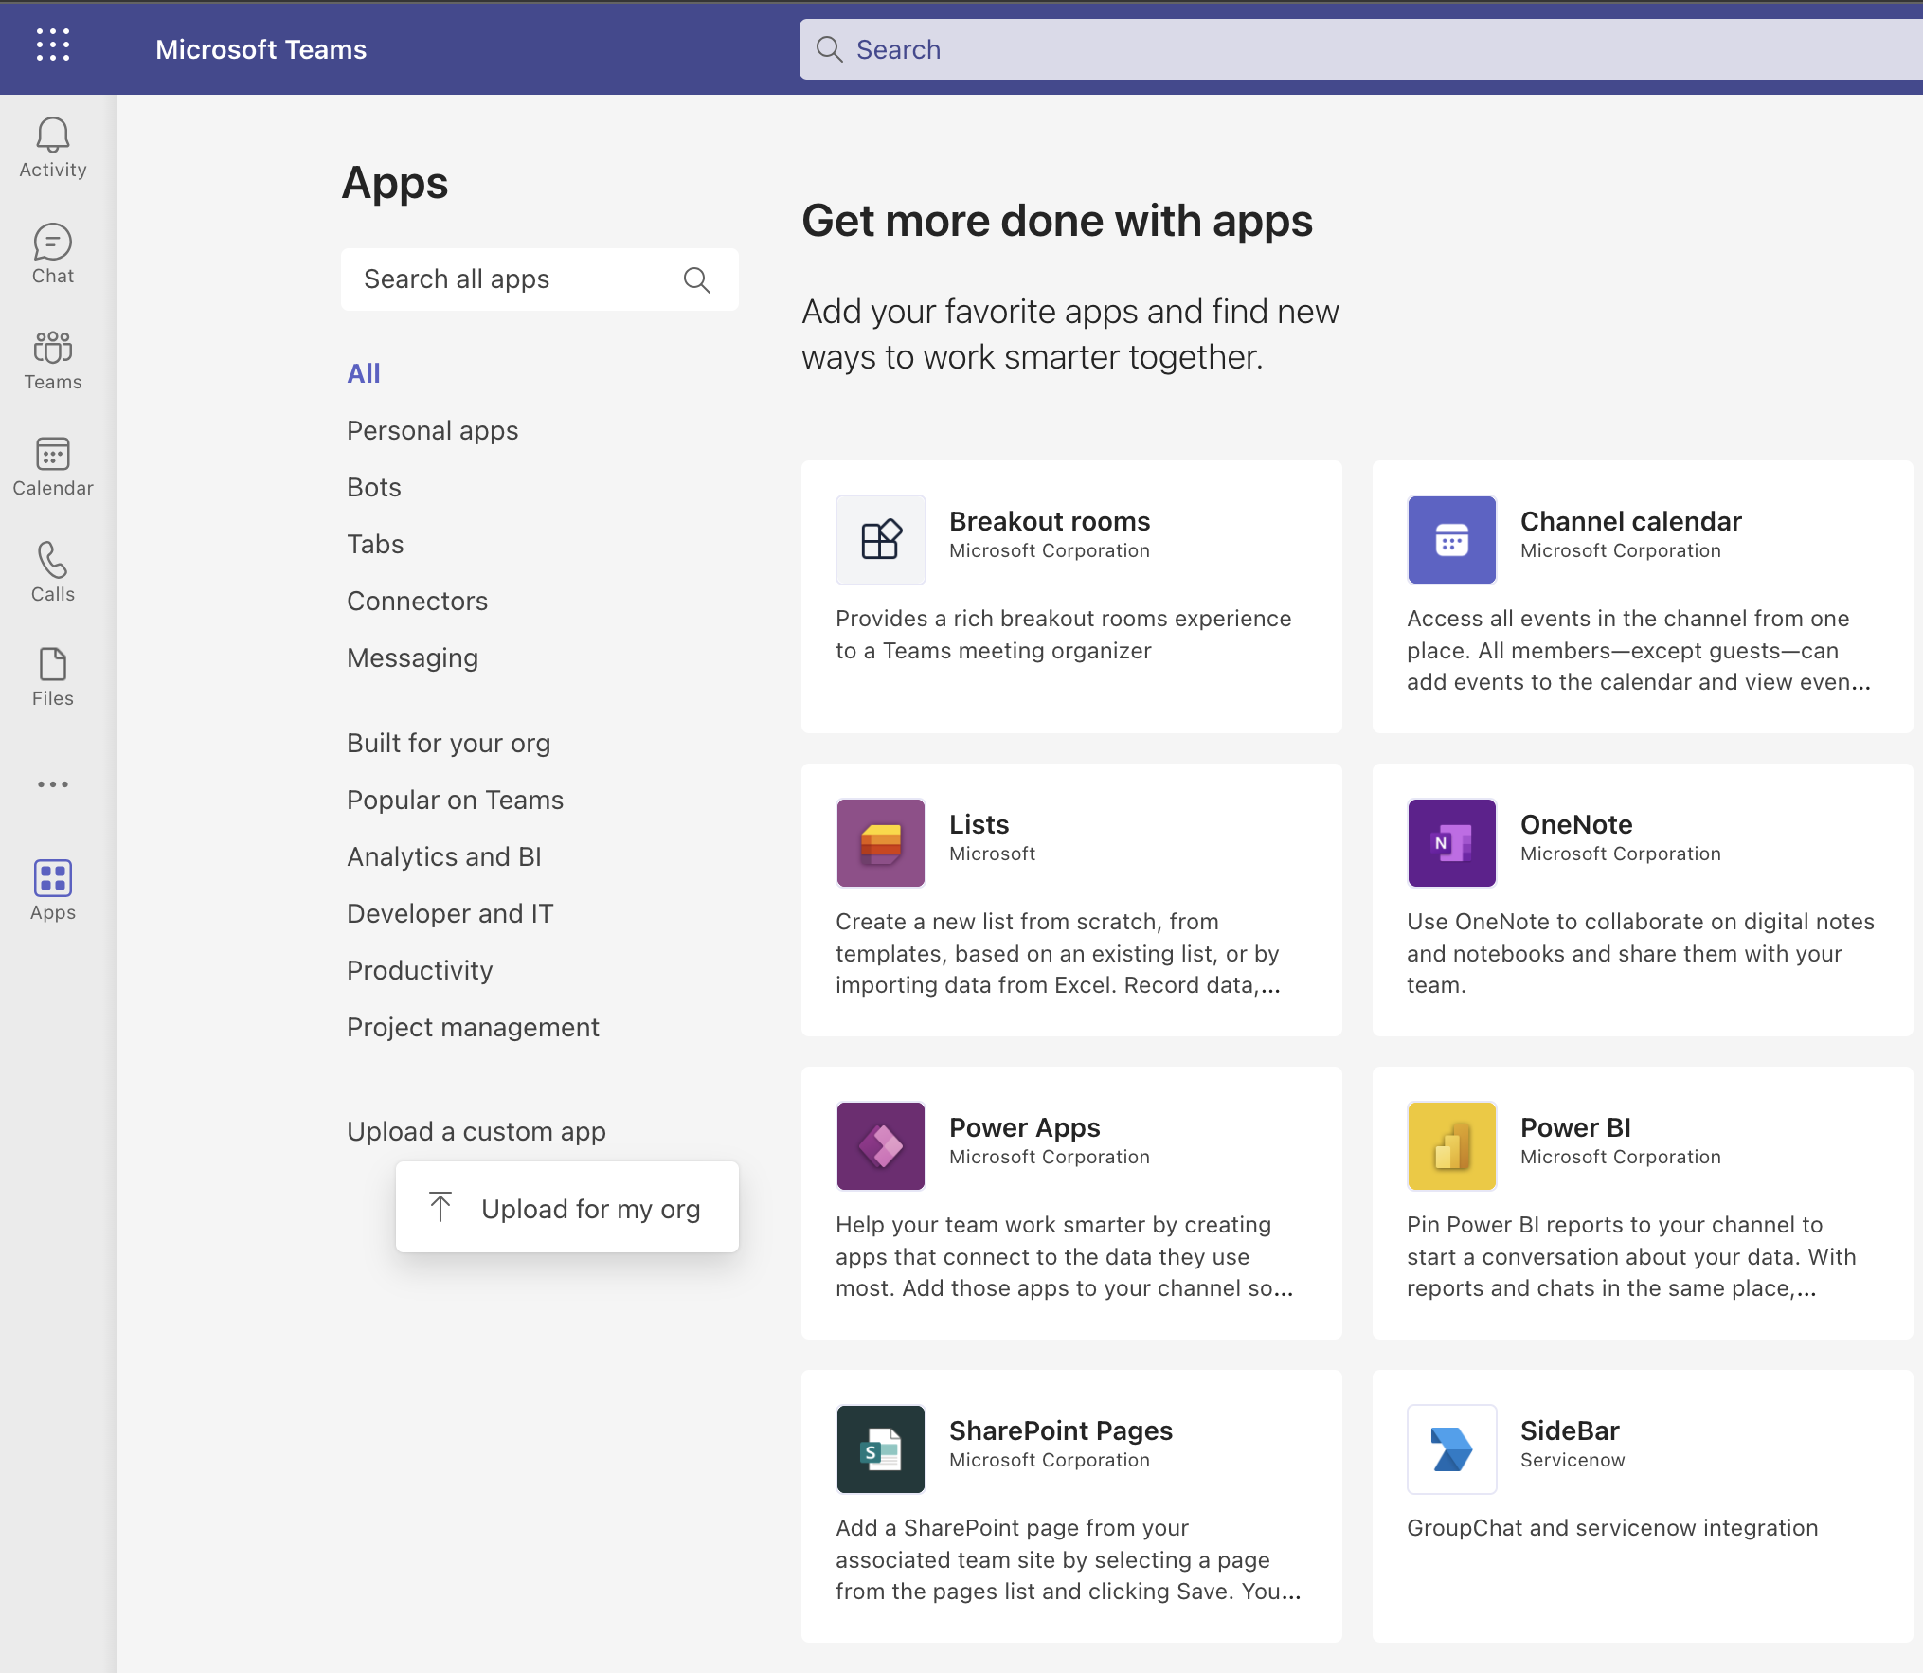Open the app launcher waffle icon
Viewport: 1923px width, 1673px height.
point(53,45)
